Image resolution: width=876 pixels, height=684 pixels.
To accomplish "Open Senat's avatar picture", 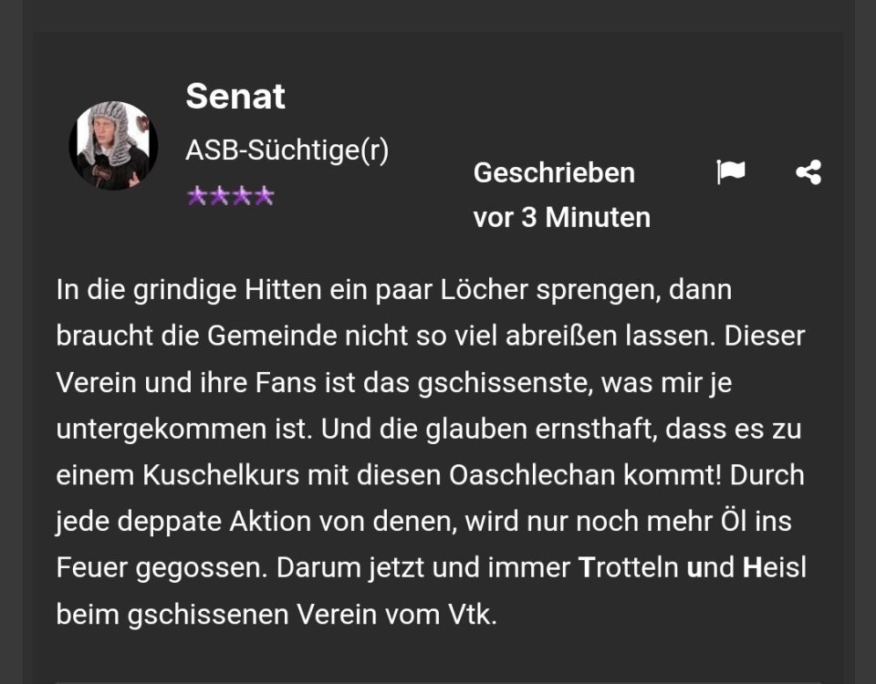I will [x=113, y=146].
